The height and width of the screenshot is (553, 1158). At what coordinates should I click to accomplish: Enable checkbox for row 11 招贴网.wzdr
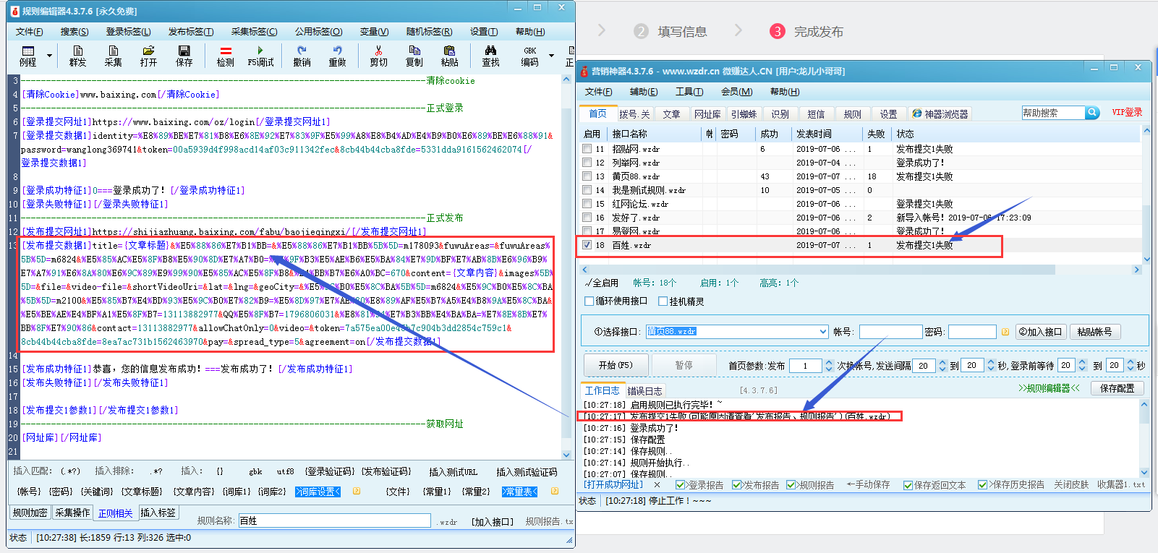587,149
